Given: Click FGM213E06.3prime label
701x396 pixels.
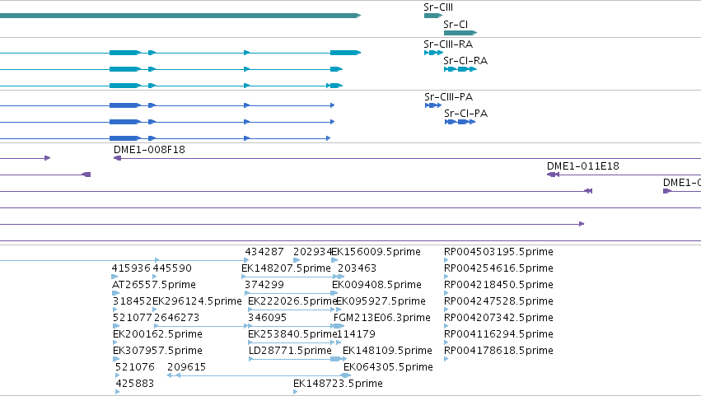Looking at the screenshot, I should tap(382, 318).
